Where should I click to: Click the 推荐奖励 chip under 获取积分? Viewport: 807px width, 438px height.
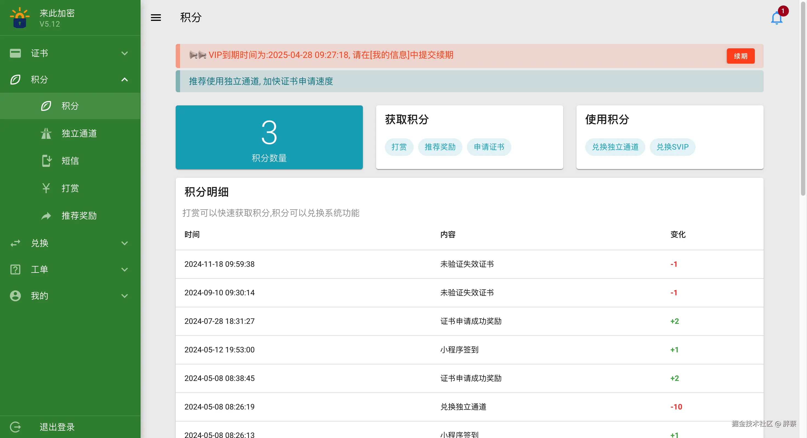[x=440, y=147]
